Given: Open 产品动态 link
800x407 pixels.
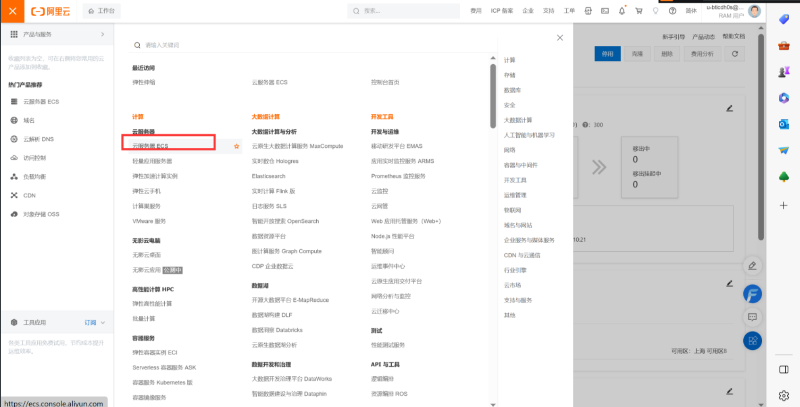Looking at the screenshot, I should [x=704, y=37].
